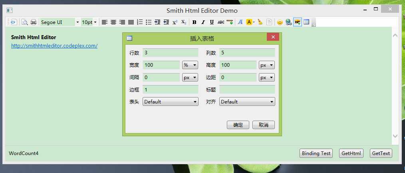Image resolution: width=405 pixels, height=173 pixels.
Task: Click the GetText button
Action: point(381,153)
